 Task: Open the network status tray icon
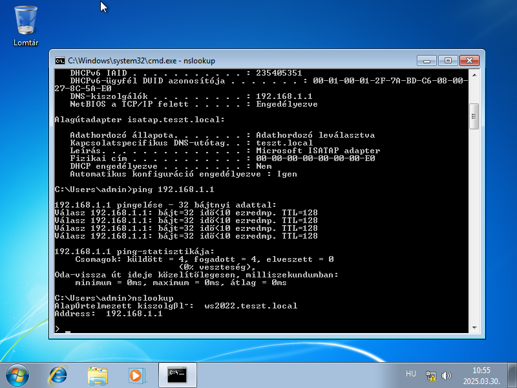[431, 374]
